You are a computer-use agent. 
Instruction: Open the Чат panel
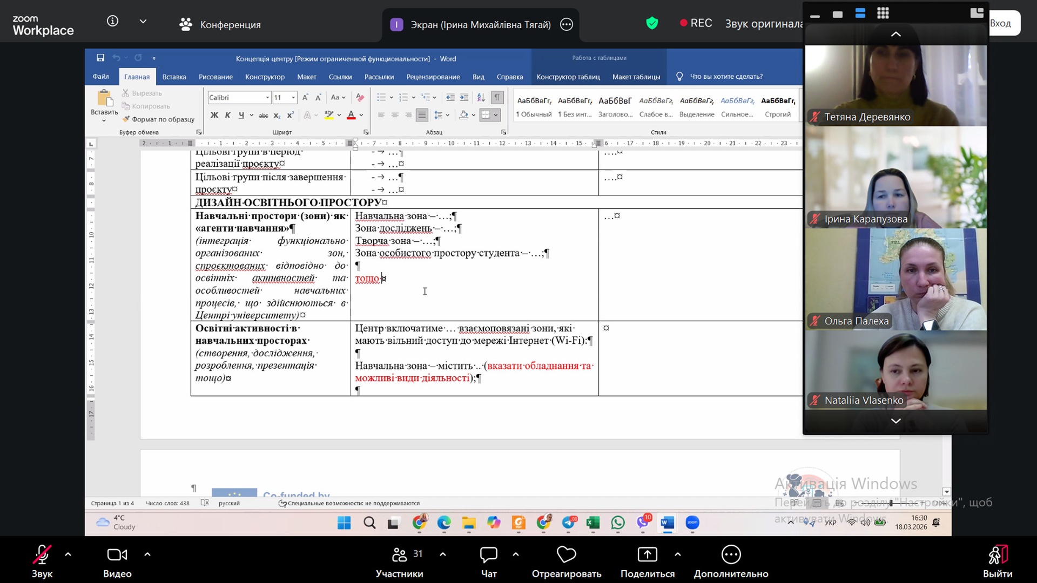click(488, 555)
